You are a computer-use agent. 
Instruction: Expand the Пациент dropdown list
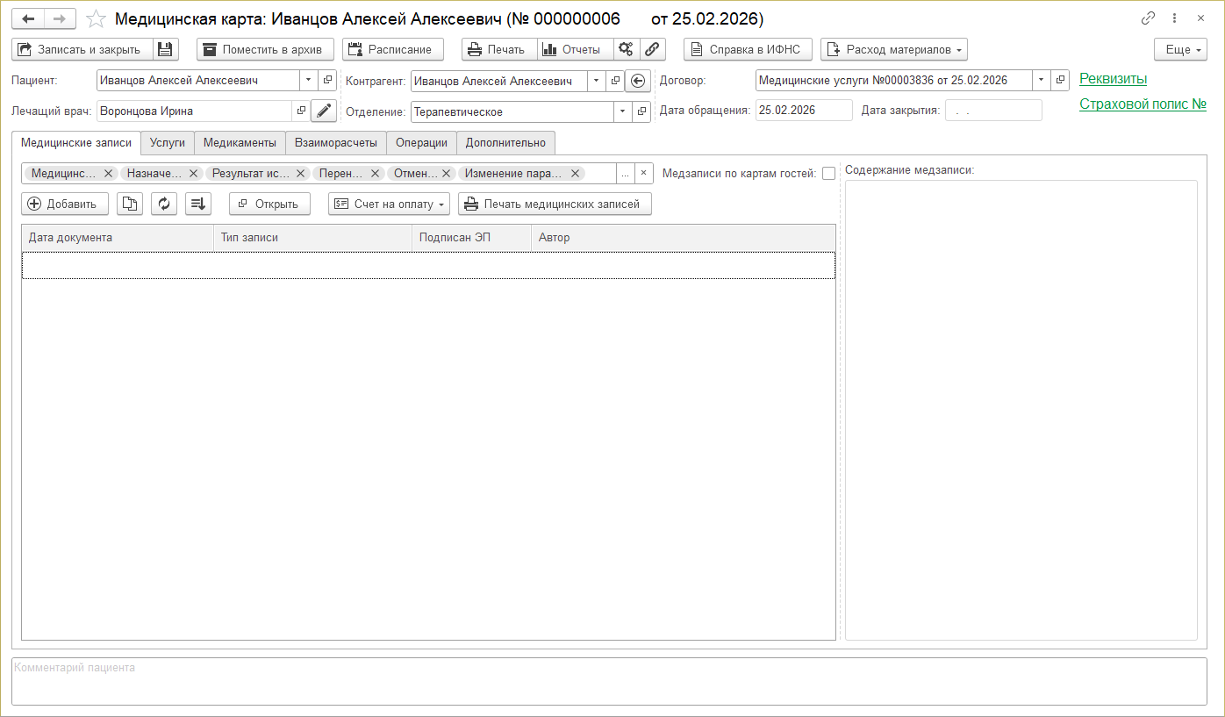(308, 81)
